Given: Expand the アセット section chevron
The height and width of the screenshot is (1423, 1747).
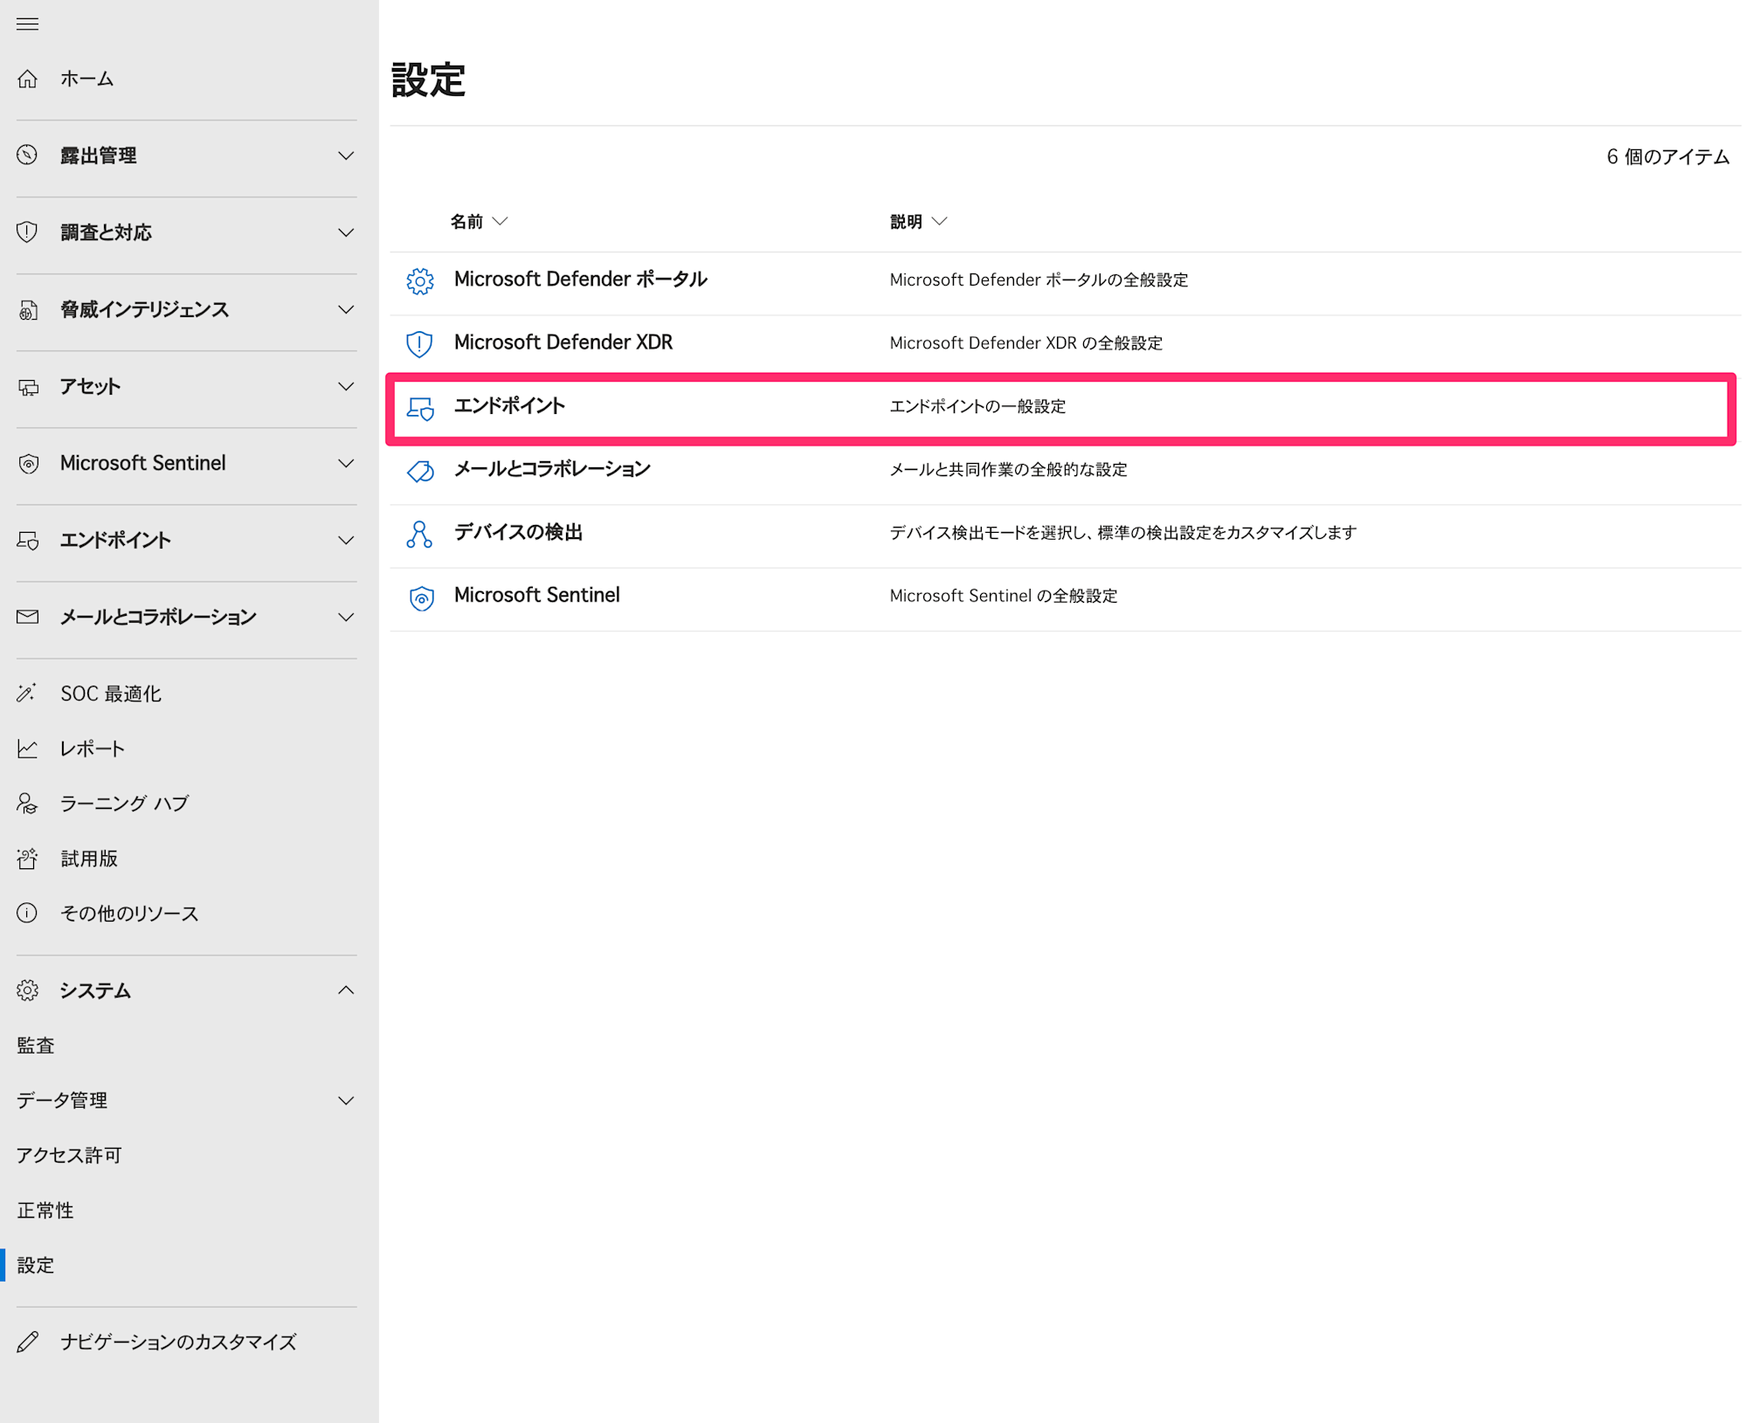Looking at the screenshot, I should 346,386.
